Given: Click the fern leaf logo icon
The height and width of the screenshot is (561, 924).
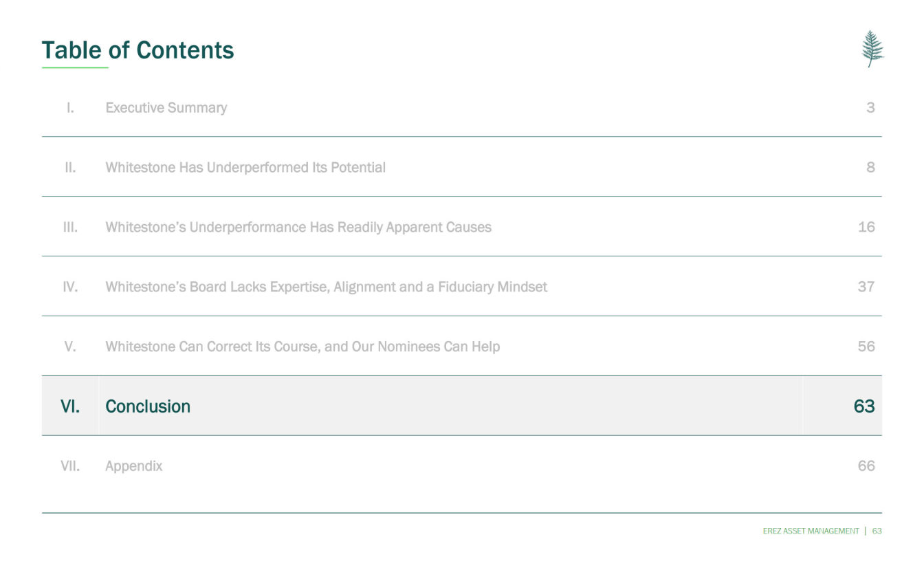Looking at the screenshot, I should pos(872,49).
